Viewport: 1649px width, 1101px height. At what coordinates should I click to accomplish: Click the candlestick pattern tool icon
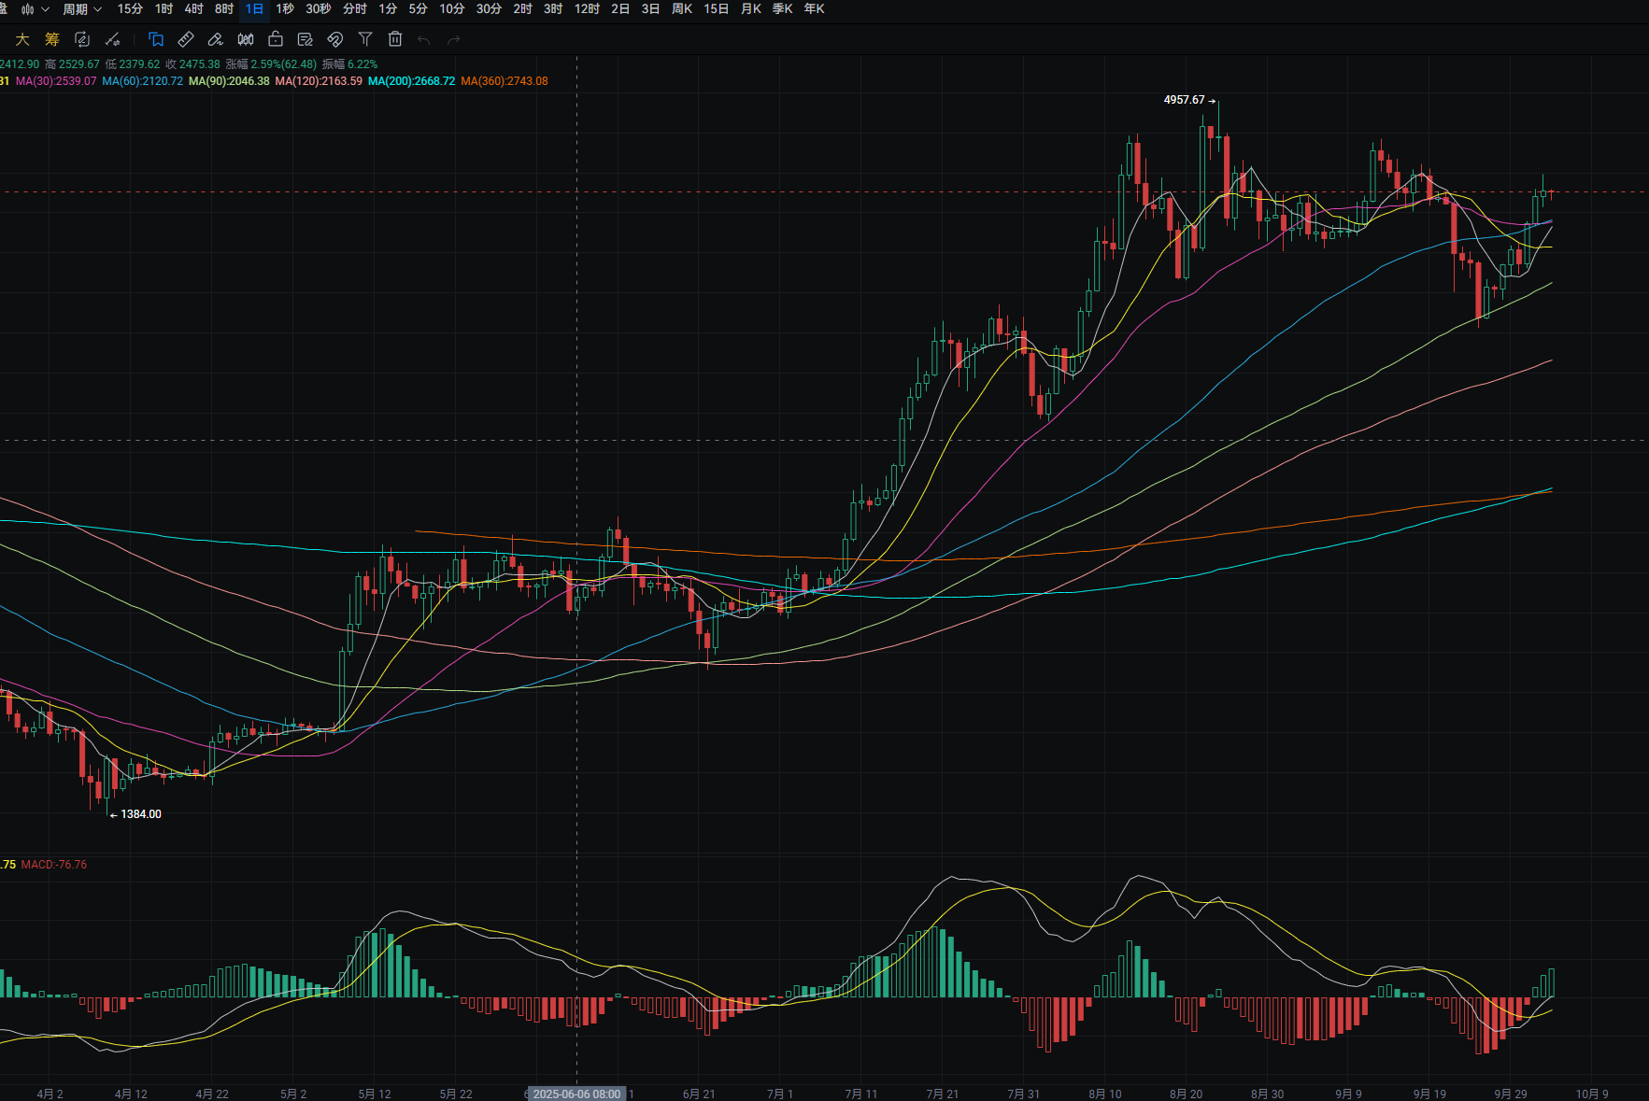246,39
